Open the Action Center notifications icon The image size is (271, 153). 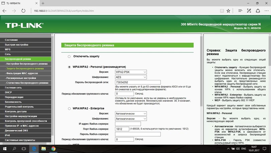(x=264, y=149)
